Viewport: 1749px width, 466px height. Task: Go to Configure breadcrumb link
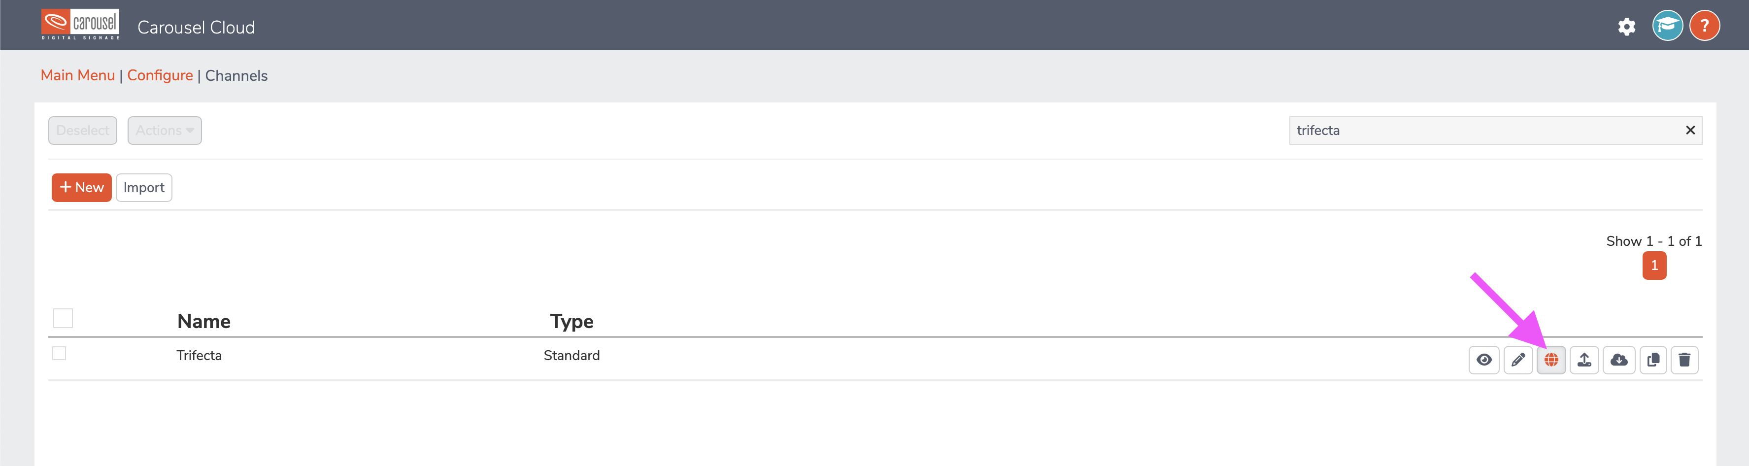coord(160,75)
